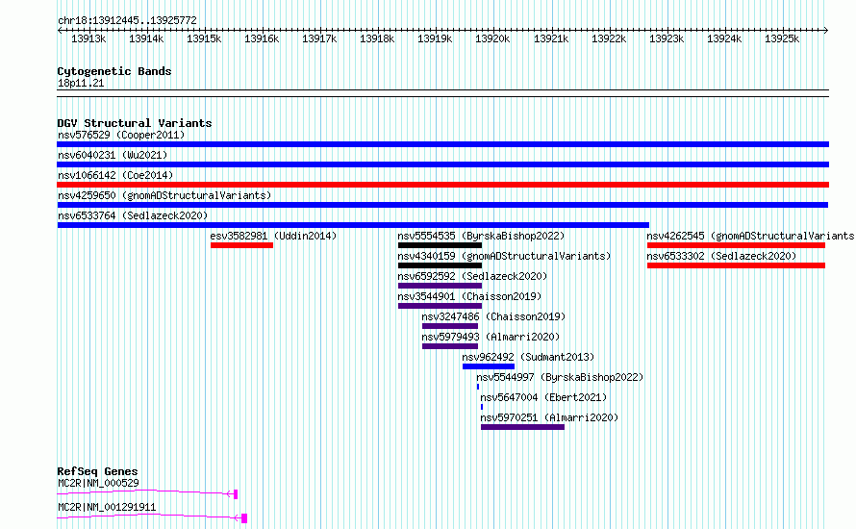Image resolution: width=856 pixels, height=529 pixels.
Task: Open nsv4340159 gnomAD variant label
Action: 504,256
